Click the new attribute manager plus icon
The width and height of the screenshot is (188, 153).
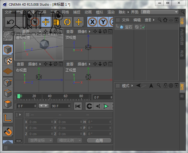pos(176,85)
